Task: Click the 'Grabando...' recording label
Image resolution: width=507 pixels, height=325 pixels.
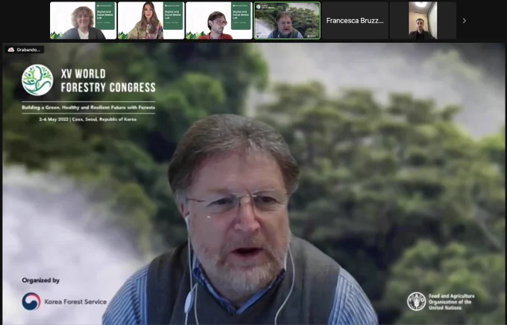Action: [28, 50]
